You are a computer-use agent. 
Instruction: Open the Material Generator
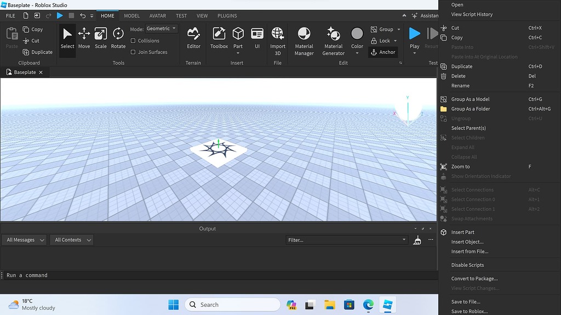(x=333, y=40)
